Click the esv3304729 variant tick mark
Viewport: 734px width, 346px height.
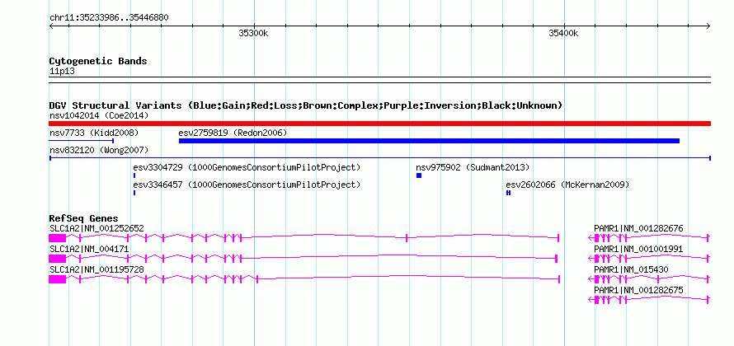134,175
